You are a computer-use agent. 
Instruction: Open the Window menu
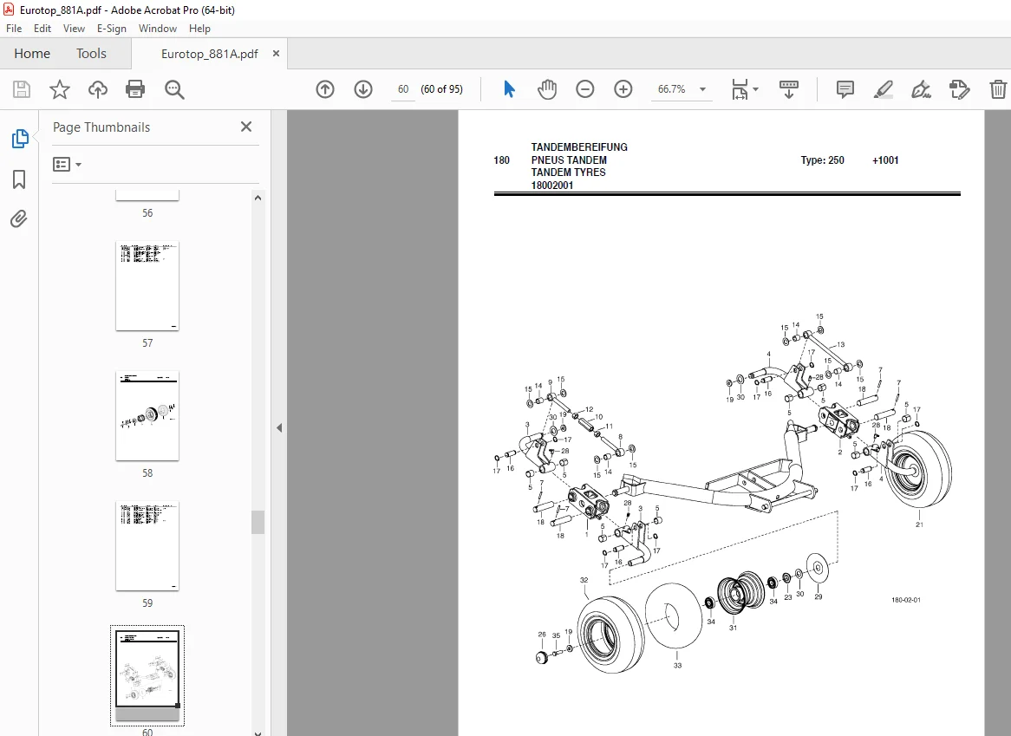coord(157,29)
